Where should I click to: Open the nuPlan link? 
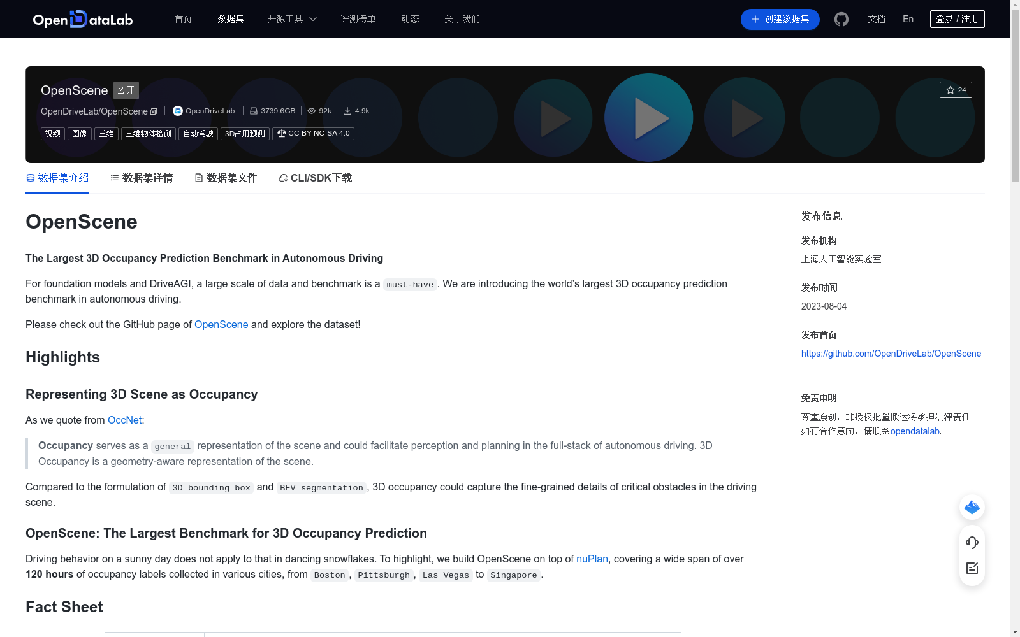[592, 559]
